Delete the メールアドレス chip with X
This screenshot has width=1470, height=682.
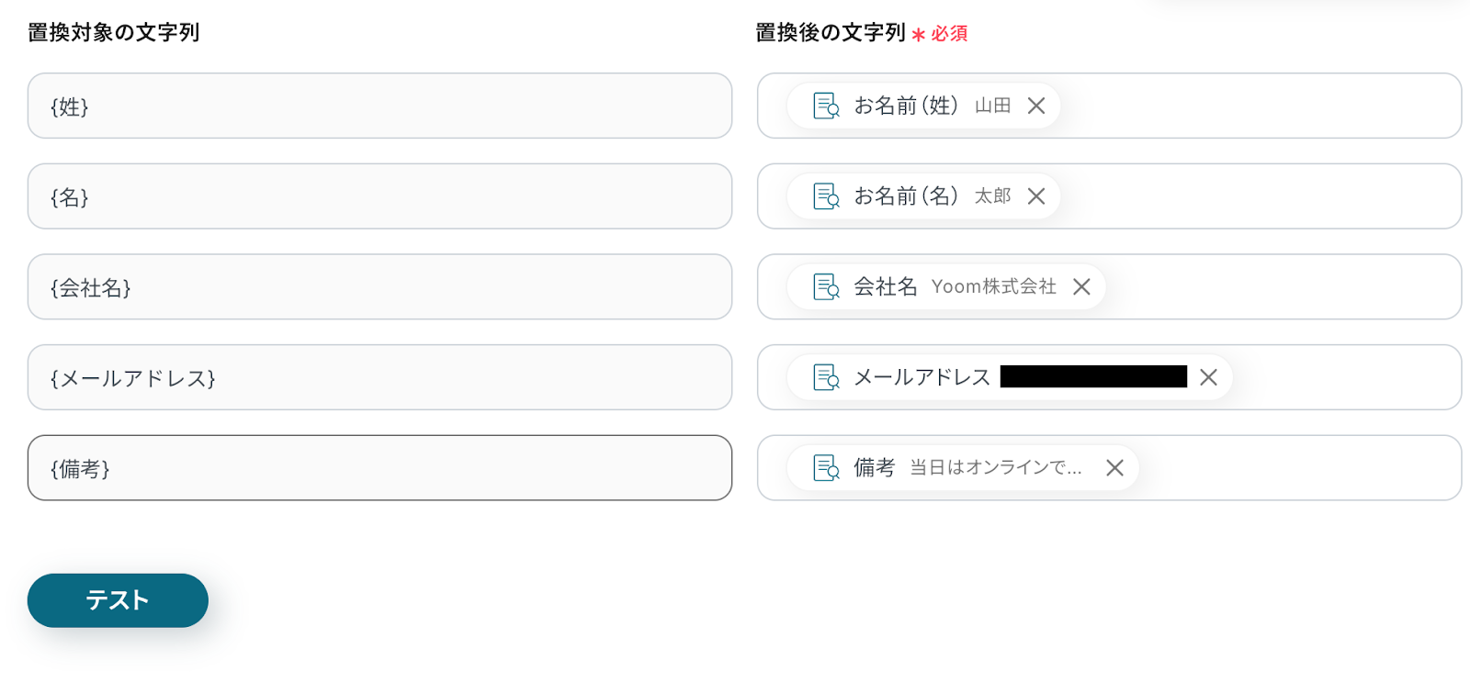coord(1208,377)
